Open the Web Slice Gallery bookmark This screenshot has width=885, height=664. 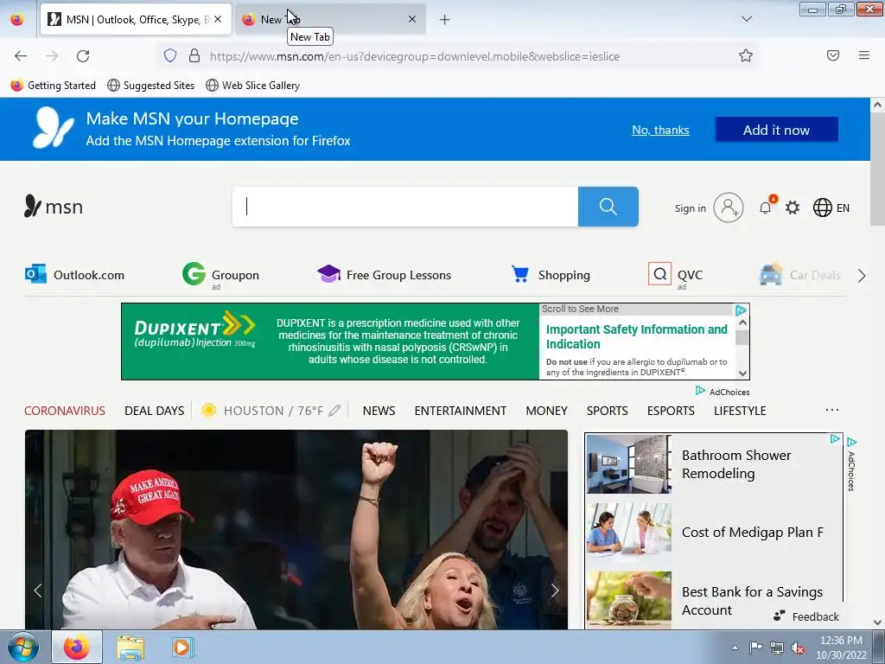pos(253,86)
